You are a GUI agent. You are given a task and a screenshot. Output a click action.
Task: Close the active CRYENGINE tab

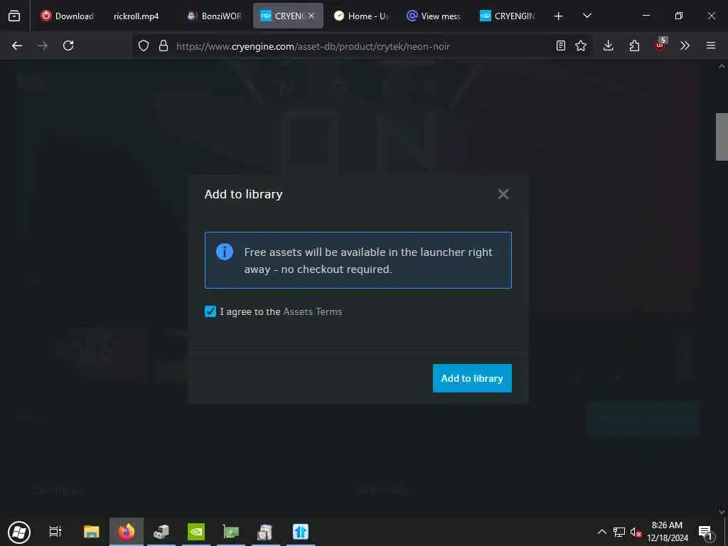point(311,16)
